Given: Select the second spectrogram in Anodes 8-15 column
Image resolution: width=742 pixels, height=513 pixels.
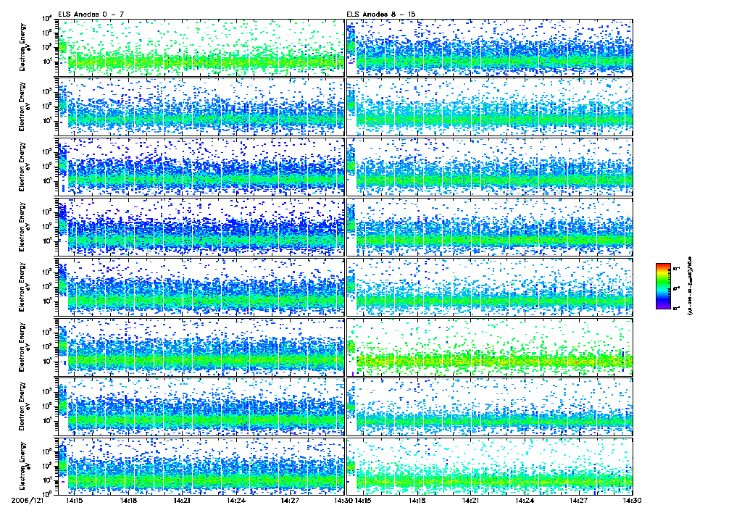Looking at the screenshot, I should pyautogui.click(x=490, y=107).
